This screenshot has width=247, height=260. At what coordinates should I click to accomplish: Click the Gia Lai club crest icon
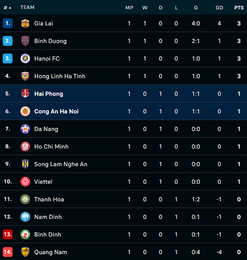click(25, 23)
